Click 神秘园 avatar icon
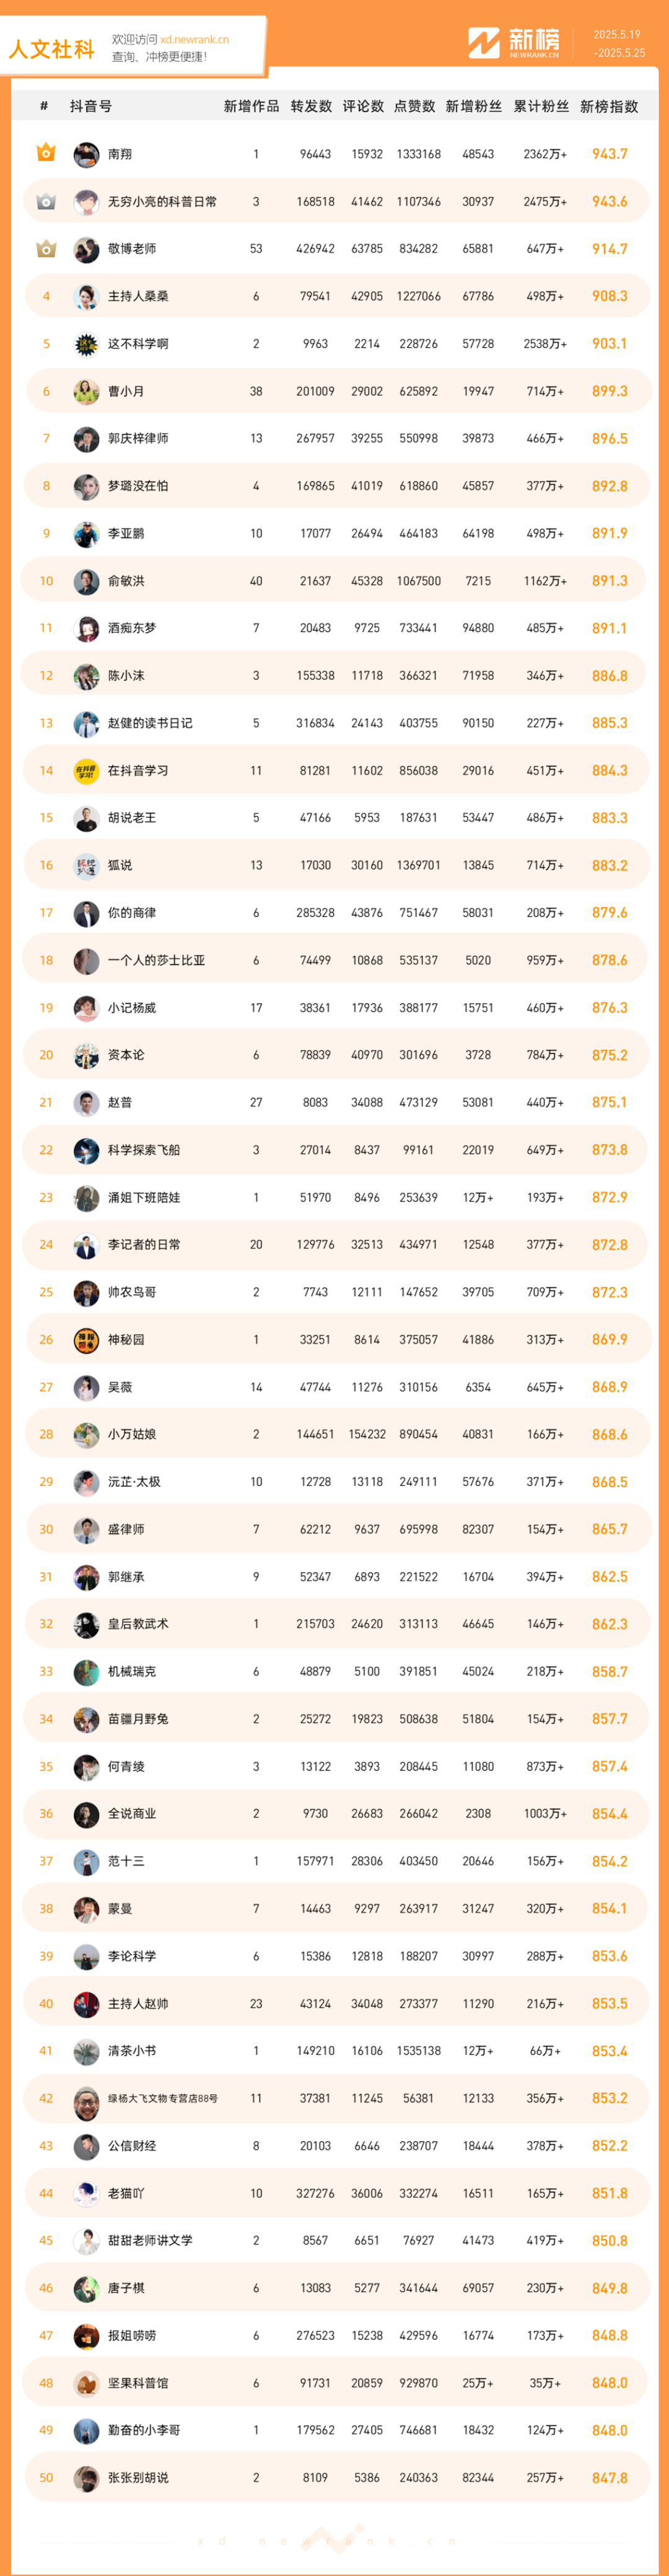The image size is (669, 2576). click(x=86, y=1340)
